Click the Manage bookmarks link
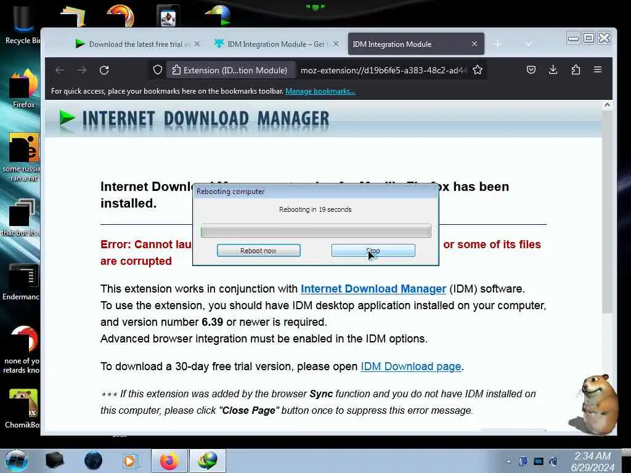The width and height of the screenshot is (631, 473). (x=320, y=91)
